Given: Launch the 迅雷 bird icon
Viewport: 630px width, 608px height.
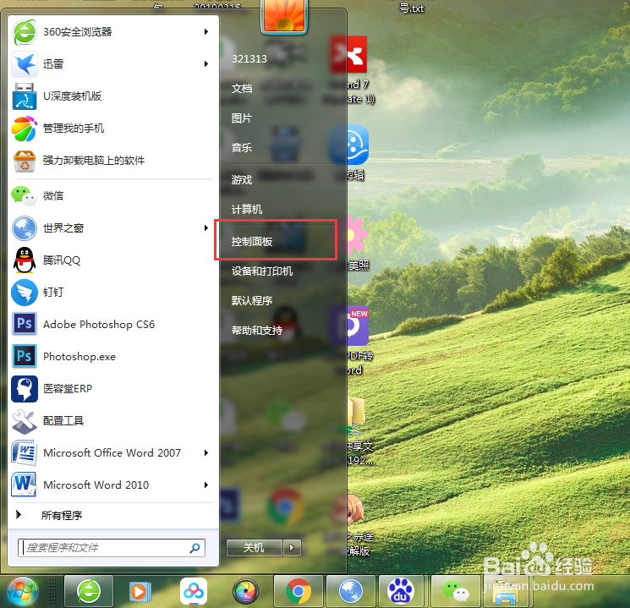Looking at the screenshot, I should 25,64.
